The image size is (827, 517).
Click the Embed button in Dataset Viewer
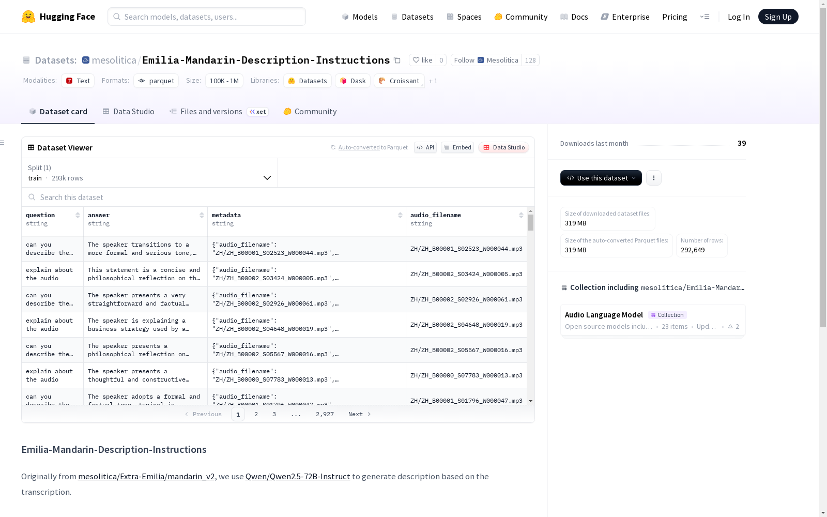pos(457,147)
